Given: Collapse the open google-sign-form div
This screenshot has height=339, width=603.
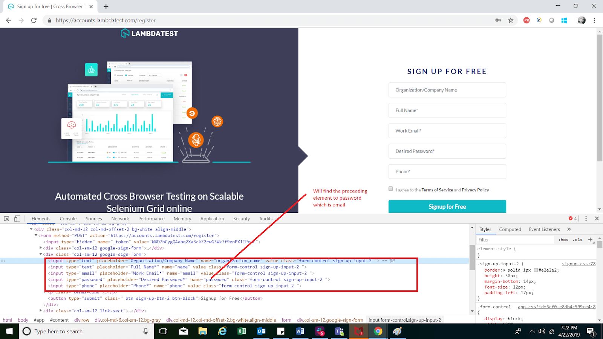Looking at the screenshot, I should click(x=41, y=254).
